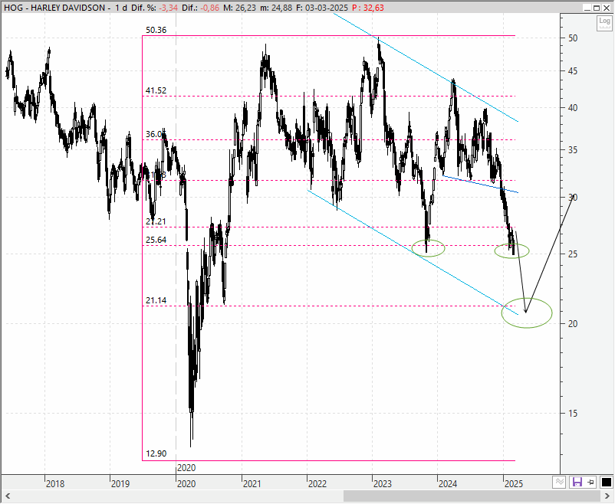Open the black color swatch
The height and width of the screenshot is (504, 615).
pyautogui.click(x=606, y=482)
